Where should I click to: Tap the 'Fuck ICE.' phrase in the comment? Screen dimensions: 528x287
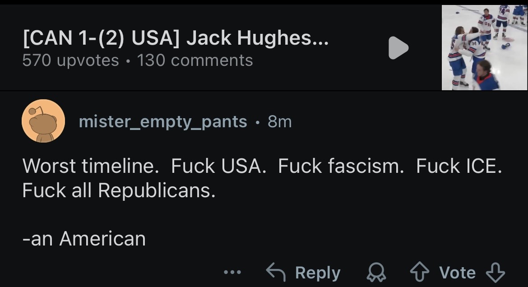tap(459, 166)
